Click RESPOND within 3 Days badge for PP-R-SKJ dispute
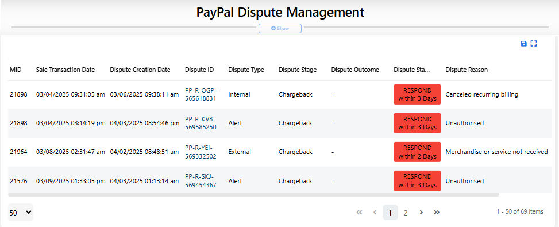 (418, 181)
